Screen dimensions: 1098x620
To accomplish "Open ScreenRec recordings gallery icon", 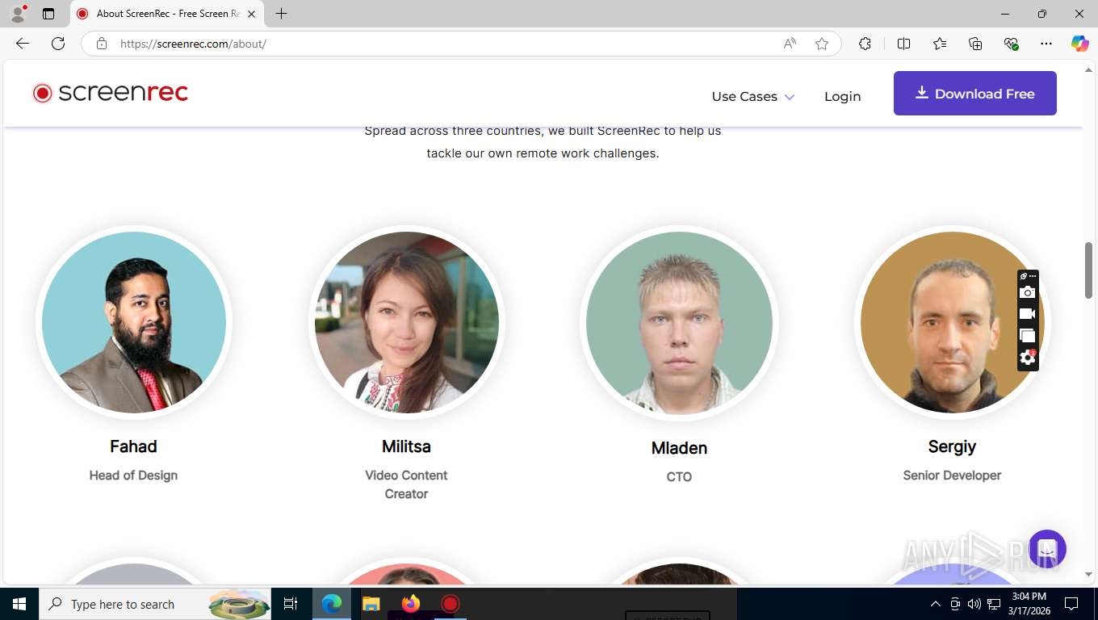I will tap(1027, 336).
